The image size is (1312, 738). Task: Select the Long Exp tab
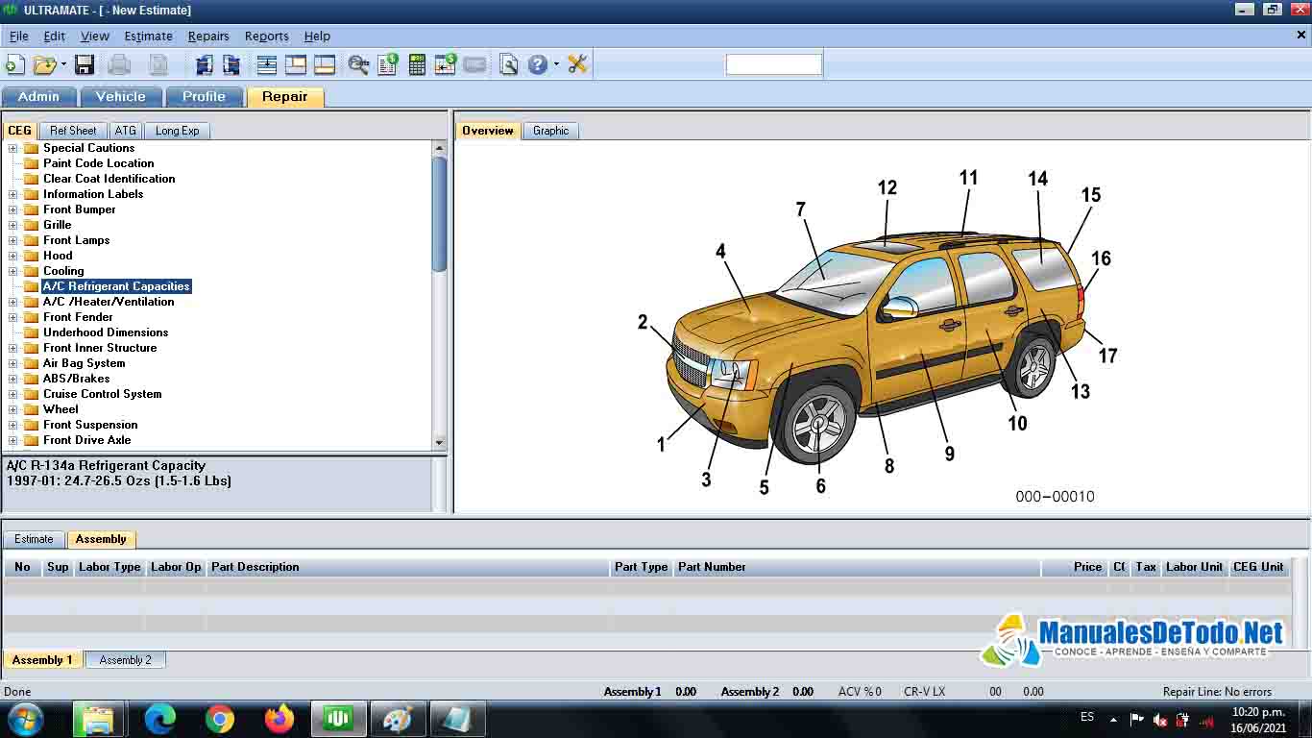click(178, 131)
